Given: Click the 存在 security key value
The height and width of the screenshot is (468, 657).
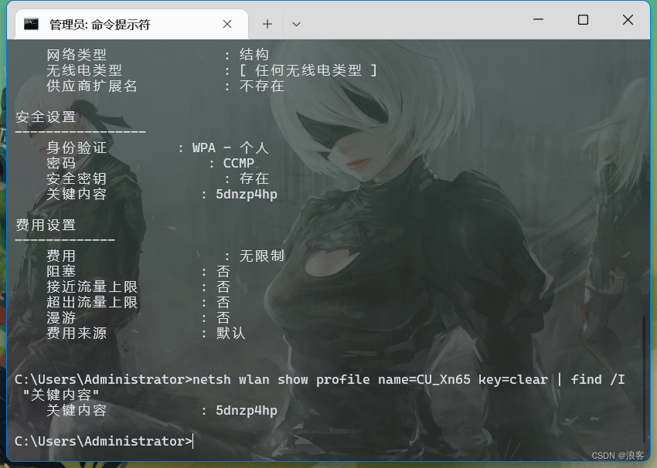Looking at the screenshot, I should point(254,178).
